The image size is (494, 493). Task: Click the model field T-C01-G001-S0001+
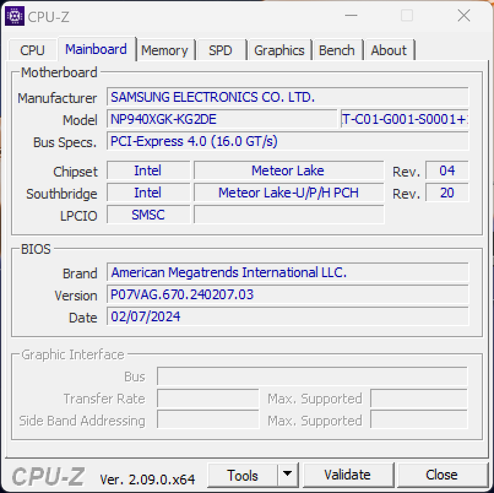pos(405,119)
